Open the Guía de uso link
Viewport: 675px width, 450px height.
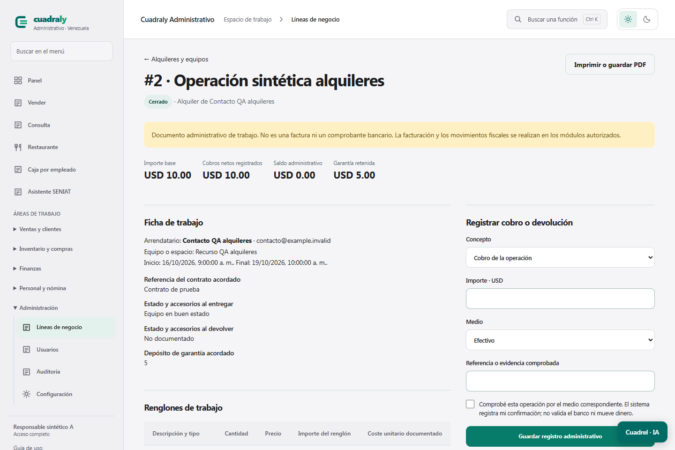(28, 448)
